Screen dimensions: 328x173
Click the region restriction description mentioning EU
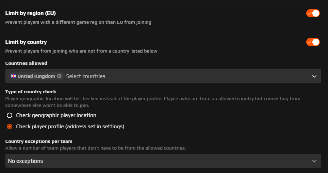[78, 22]
